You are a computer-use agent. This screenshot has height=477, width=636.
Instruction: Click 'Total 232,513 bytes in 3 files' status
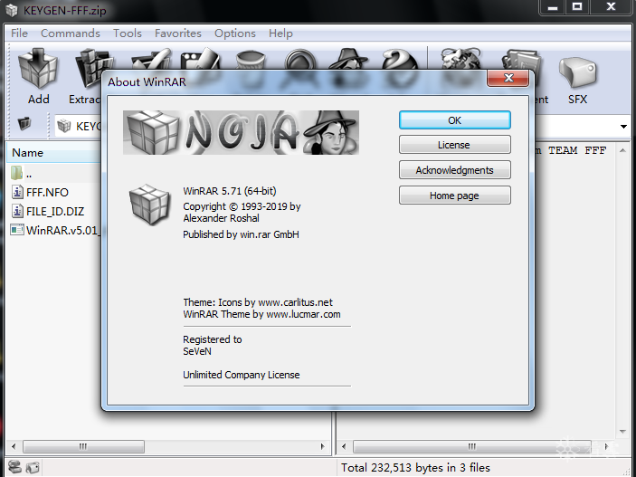click(415, 468)
